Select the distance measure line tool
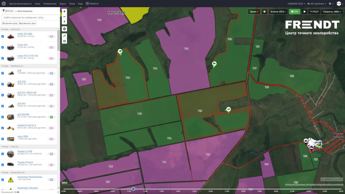Image resolution: width=345 pixels, height=194 pixels. click(x=64, y=36)
